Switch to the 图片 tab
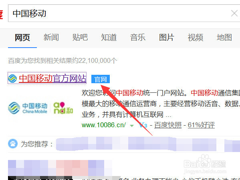This screenshot has height=180, width=240. (167, 38)
